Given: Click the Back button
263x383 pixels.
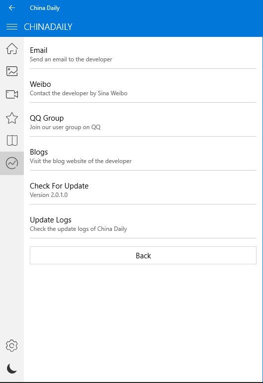Looking at the screenshot, I should 143,255.
